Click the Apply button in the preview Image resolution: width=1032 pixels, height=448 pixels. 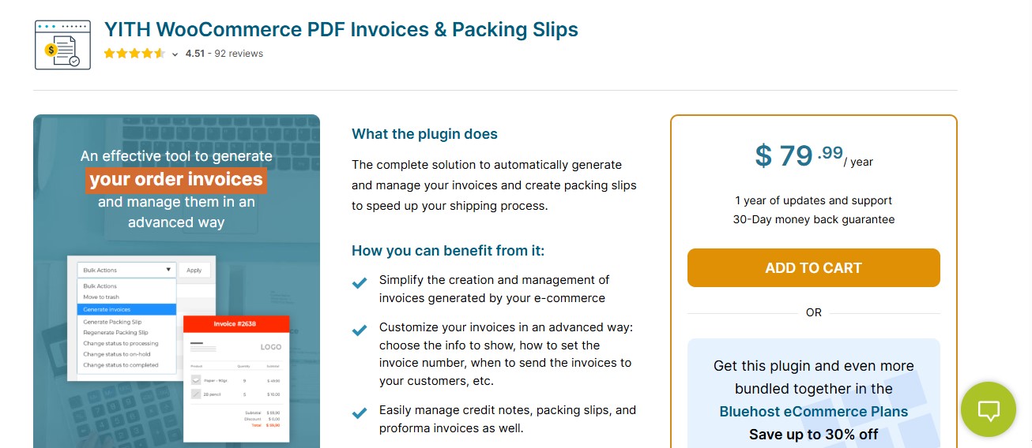(194, 270)
